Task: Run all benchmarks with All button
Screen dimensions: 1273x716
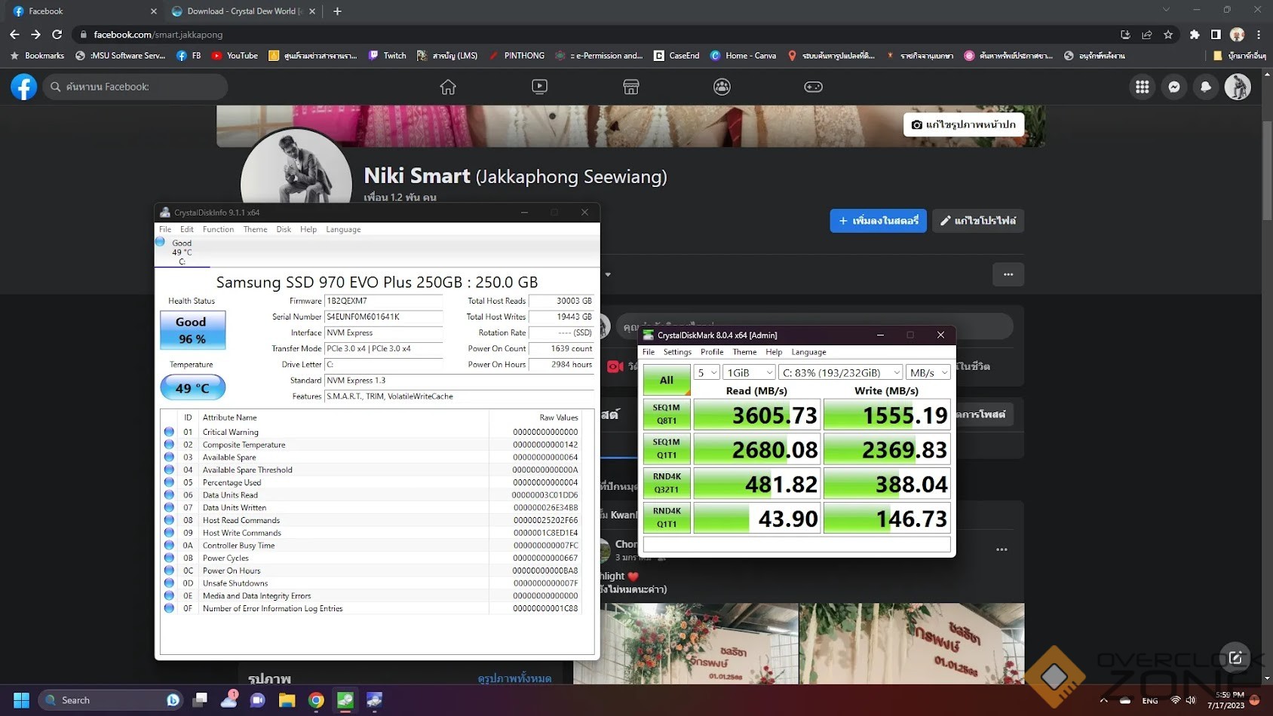Action: 666,380
